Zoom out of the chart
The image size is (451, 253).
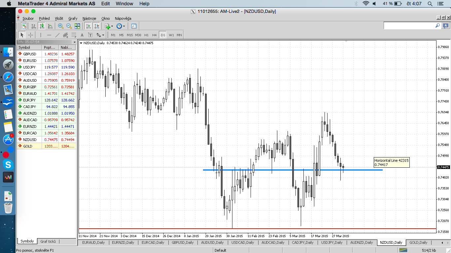coord(69,26)
